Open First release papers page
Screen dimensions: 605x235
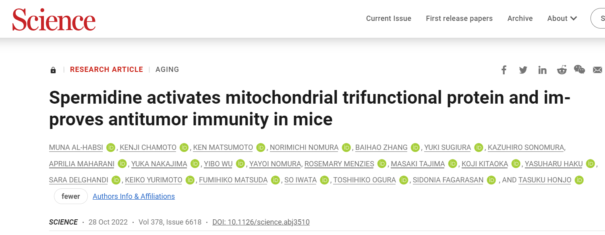point(459,18)
